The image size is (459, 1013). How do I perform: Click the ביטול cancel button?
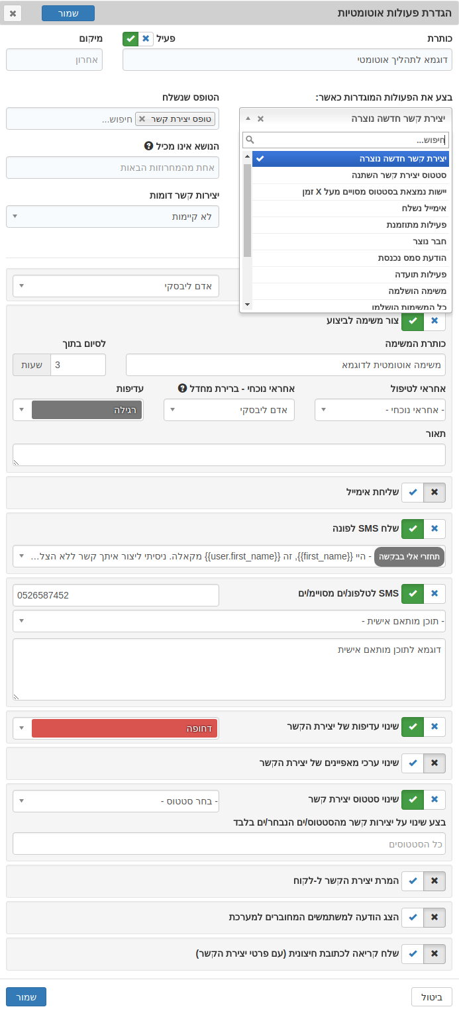click(432, 996)
